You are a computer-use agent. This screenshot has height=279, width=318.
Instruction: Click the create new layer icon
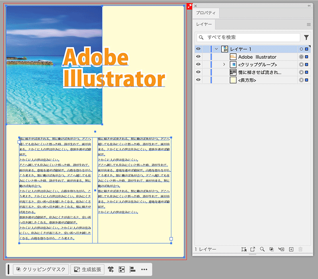(291, 249)
